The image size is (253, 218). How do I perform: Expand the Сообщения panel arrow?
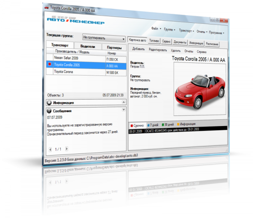(x=124, y=110)
